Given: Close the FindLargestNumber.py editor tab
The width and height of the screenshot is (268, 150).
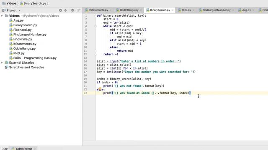Looking at the screenshot, I should coord(233,10).
